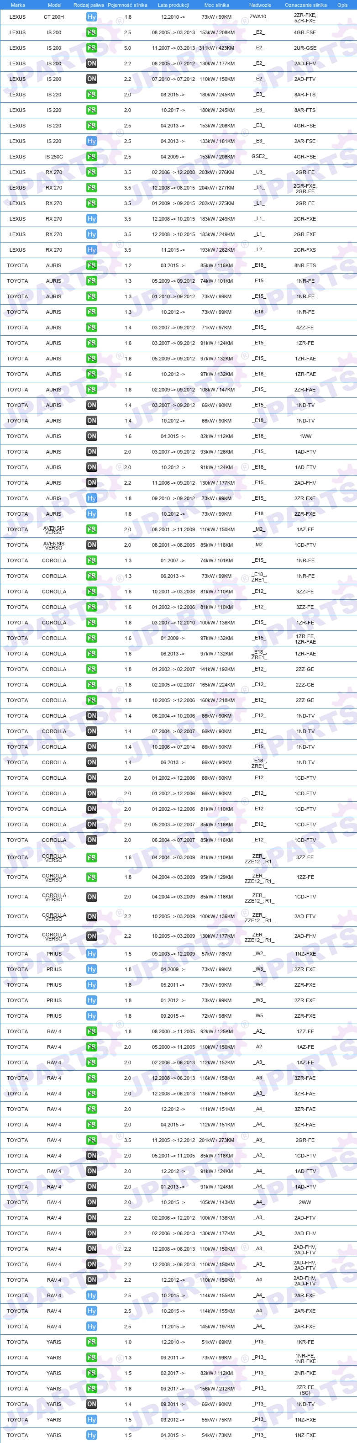Click the petrol icon in the Lexus IS 250C row
Viewport: 357px width, 1443px height.
92,157
